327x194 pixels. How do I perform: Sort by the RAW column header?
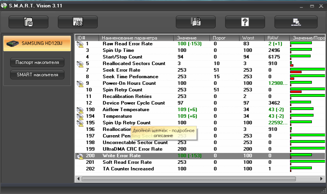[277, 38]
